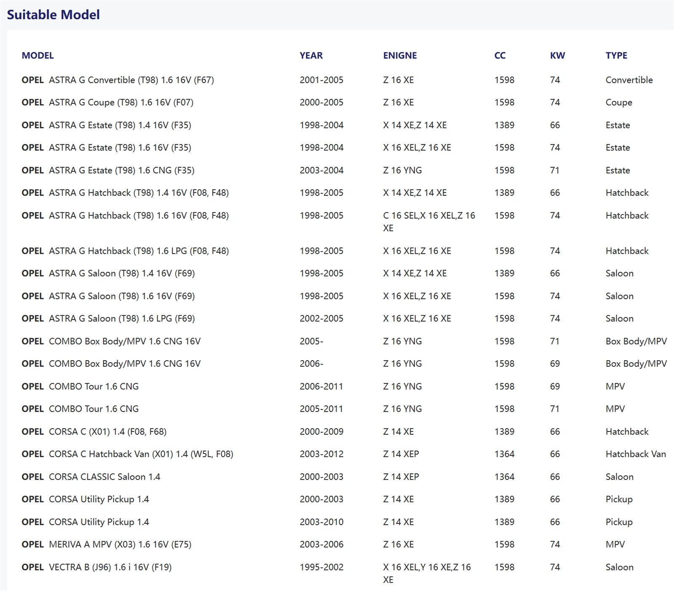Image resolution: width=674 pixels, height=591 pixels.
Task: Click 'Convertible' in the TYPE column
Action: [629, 80]
